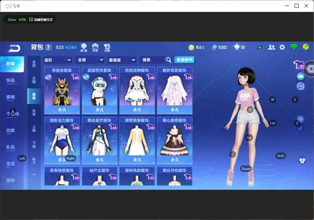Image resolution: width=314 pixels, height=220 pixels.
Task: Select the 下装 vertical sub-tab
Action: click(34, 145)
